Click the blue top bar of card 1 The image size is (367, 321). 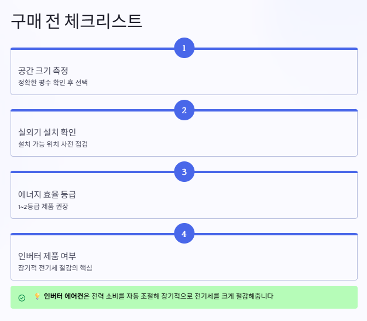pos(92,49)
